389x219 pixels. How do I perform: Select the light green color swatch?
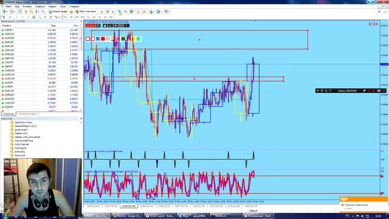pyautogui.click(x=139, y=39)
